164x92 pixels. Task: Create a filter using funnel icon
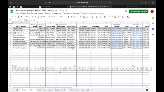coord(118,17)
